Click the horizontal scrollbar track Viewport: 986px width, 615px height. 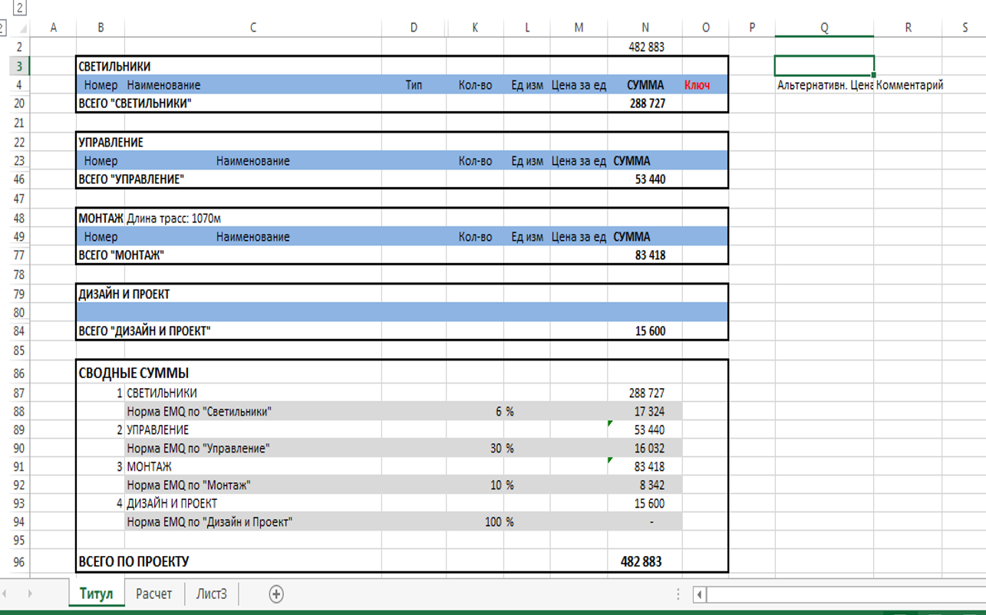click(x=844, y=594)
